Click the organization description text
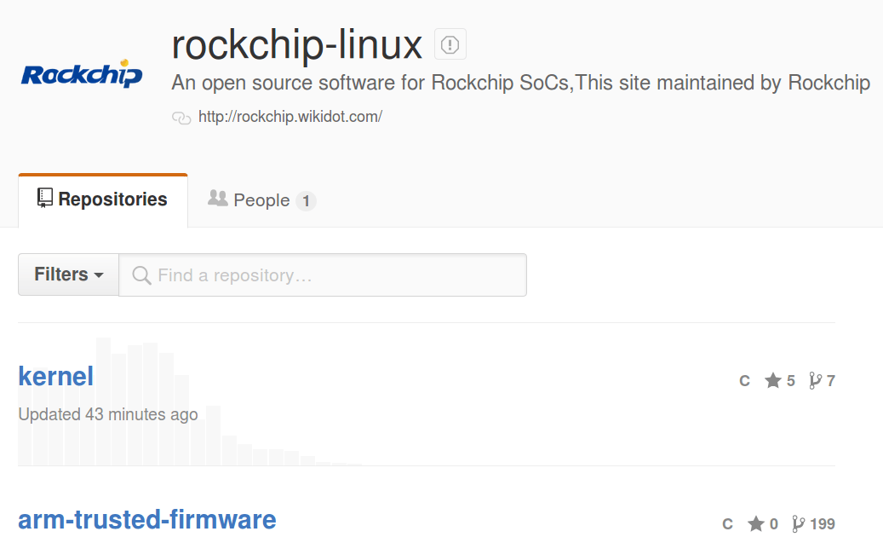The height and width of the screenshot is (543, 883). 521,83
